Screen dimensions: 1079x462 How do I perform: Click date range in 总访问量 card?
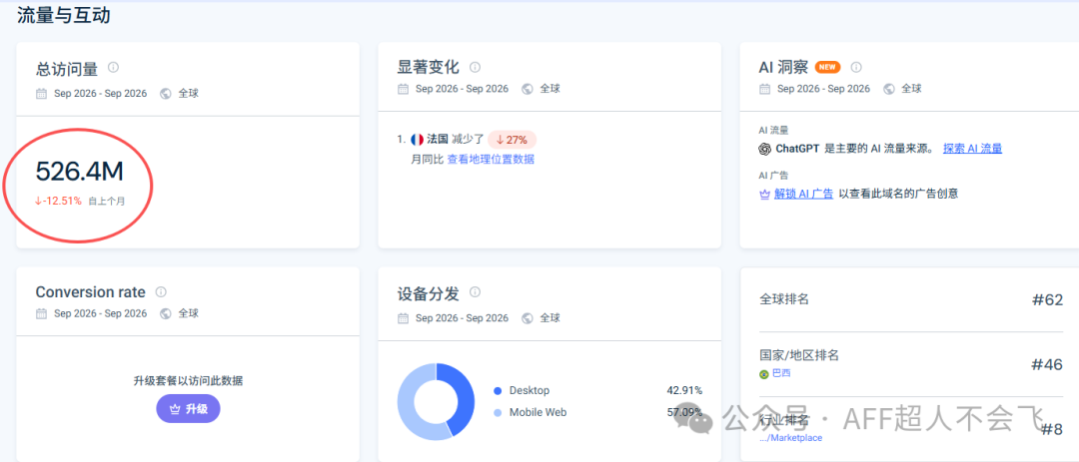[x=101, y=94]
